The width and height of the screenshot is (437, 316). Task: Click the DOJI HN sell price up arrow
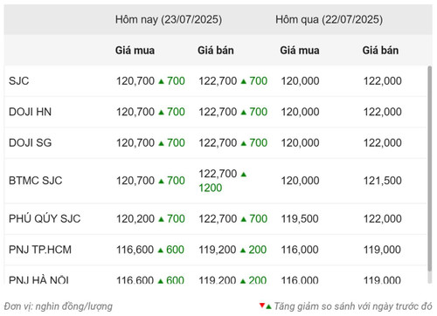[244, 113]
